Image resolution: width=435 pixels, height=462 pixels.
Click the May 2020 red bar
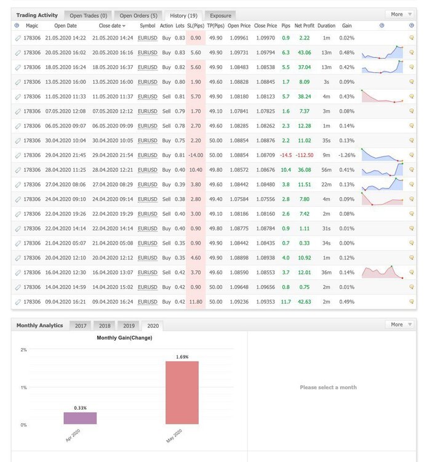point(182,393)
